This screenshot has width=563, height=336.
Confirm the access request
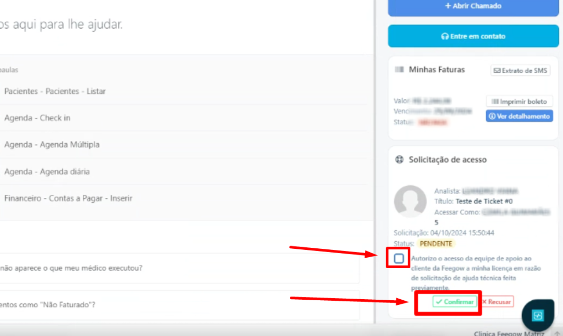point(454,302)
